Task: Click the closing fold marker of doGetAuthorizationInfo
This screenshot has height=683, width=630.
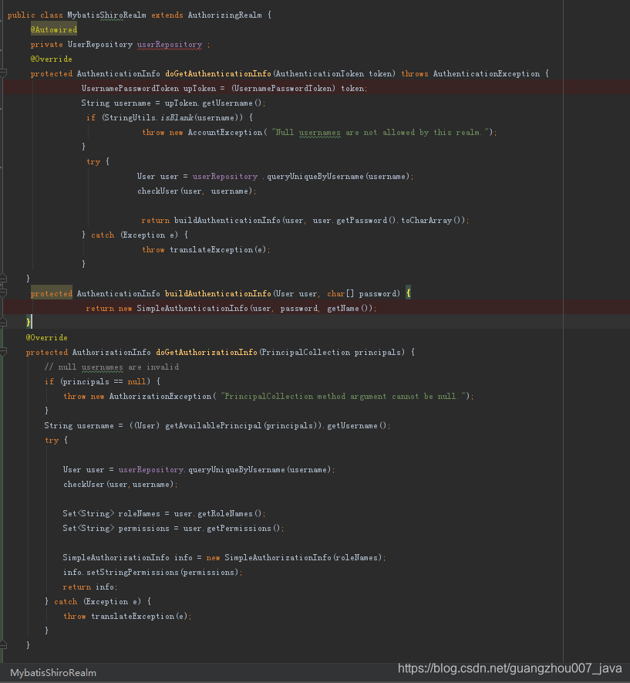Action: [3, 644]
